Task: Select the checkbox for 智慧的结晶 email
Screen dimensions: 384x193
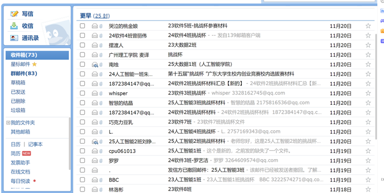Action: click(x=83, y=103)
